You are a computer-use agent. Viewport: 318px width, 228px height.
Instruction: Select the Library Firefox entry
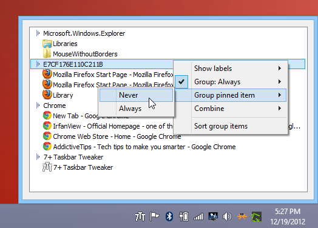pos(63,95)
